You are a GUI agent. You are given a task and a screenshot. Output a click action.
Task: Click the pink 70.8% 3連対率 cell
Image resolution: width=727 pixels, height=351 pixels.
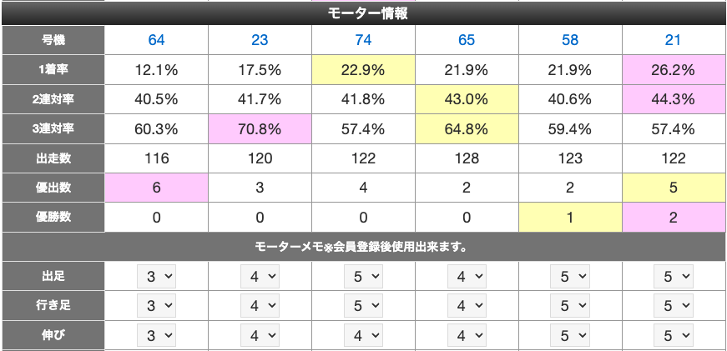(x=259, y=129)
